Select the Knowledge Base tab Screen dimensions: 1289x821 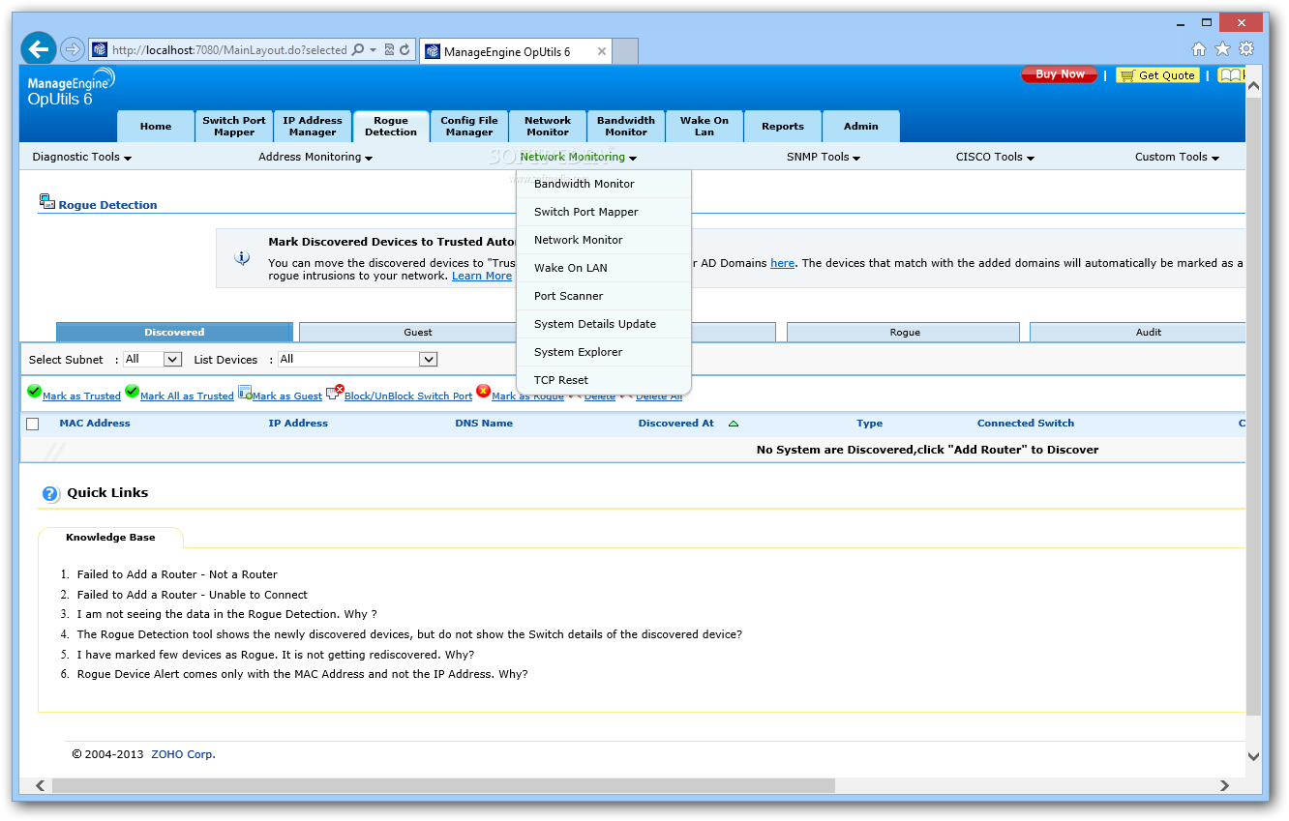click(x=110, y=538)
